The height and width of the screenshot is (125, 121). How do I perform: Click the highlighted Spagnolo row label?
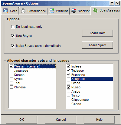(x=78, y=79)
